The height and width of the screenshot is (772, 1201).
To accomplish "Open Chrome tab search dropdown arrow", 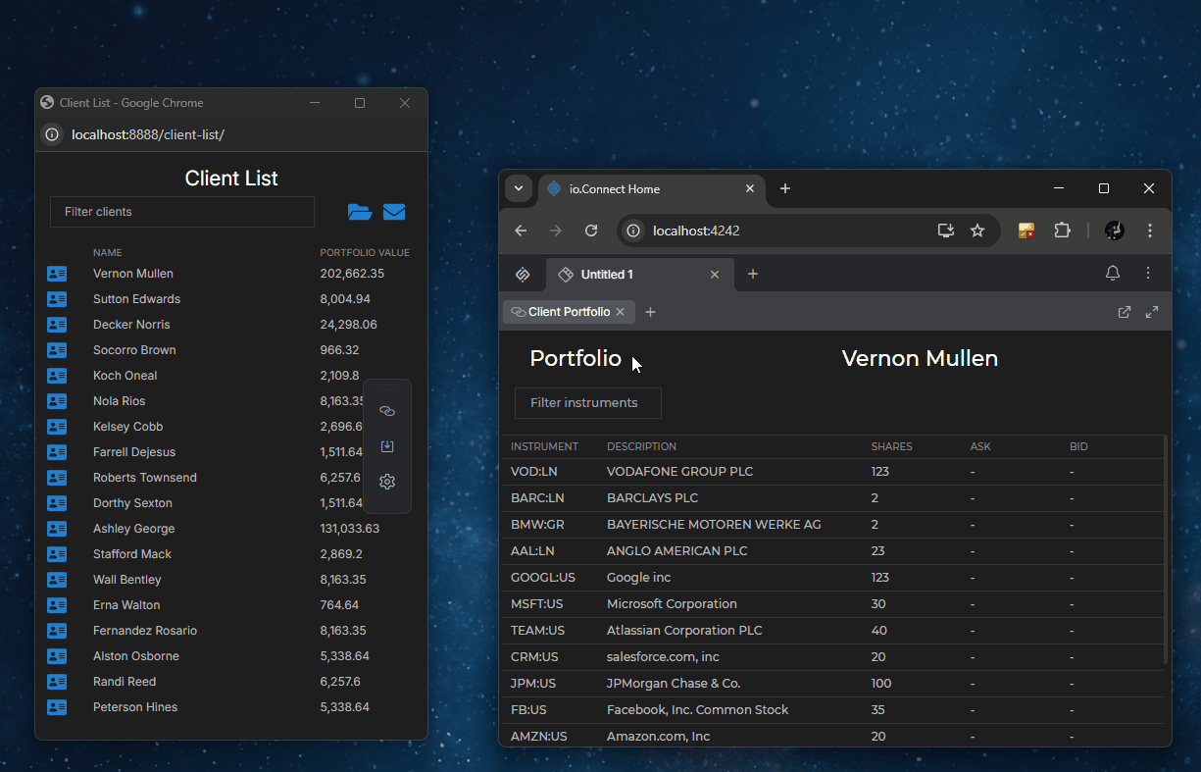I will pos(519,188).
